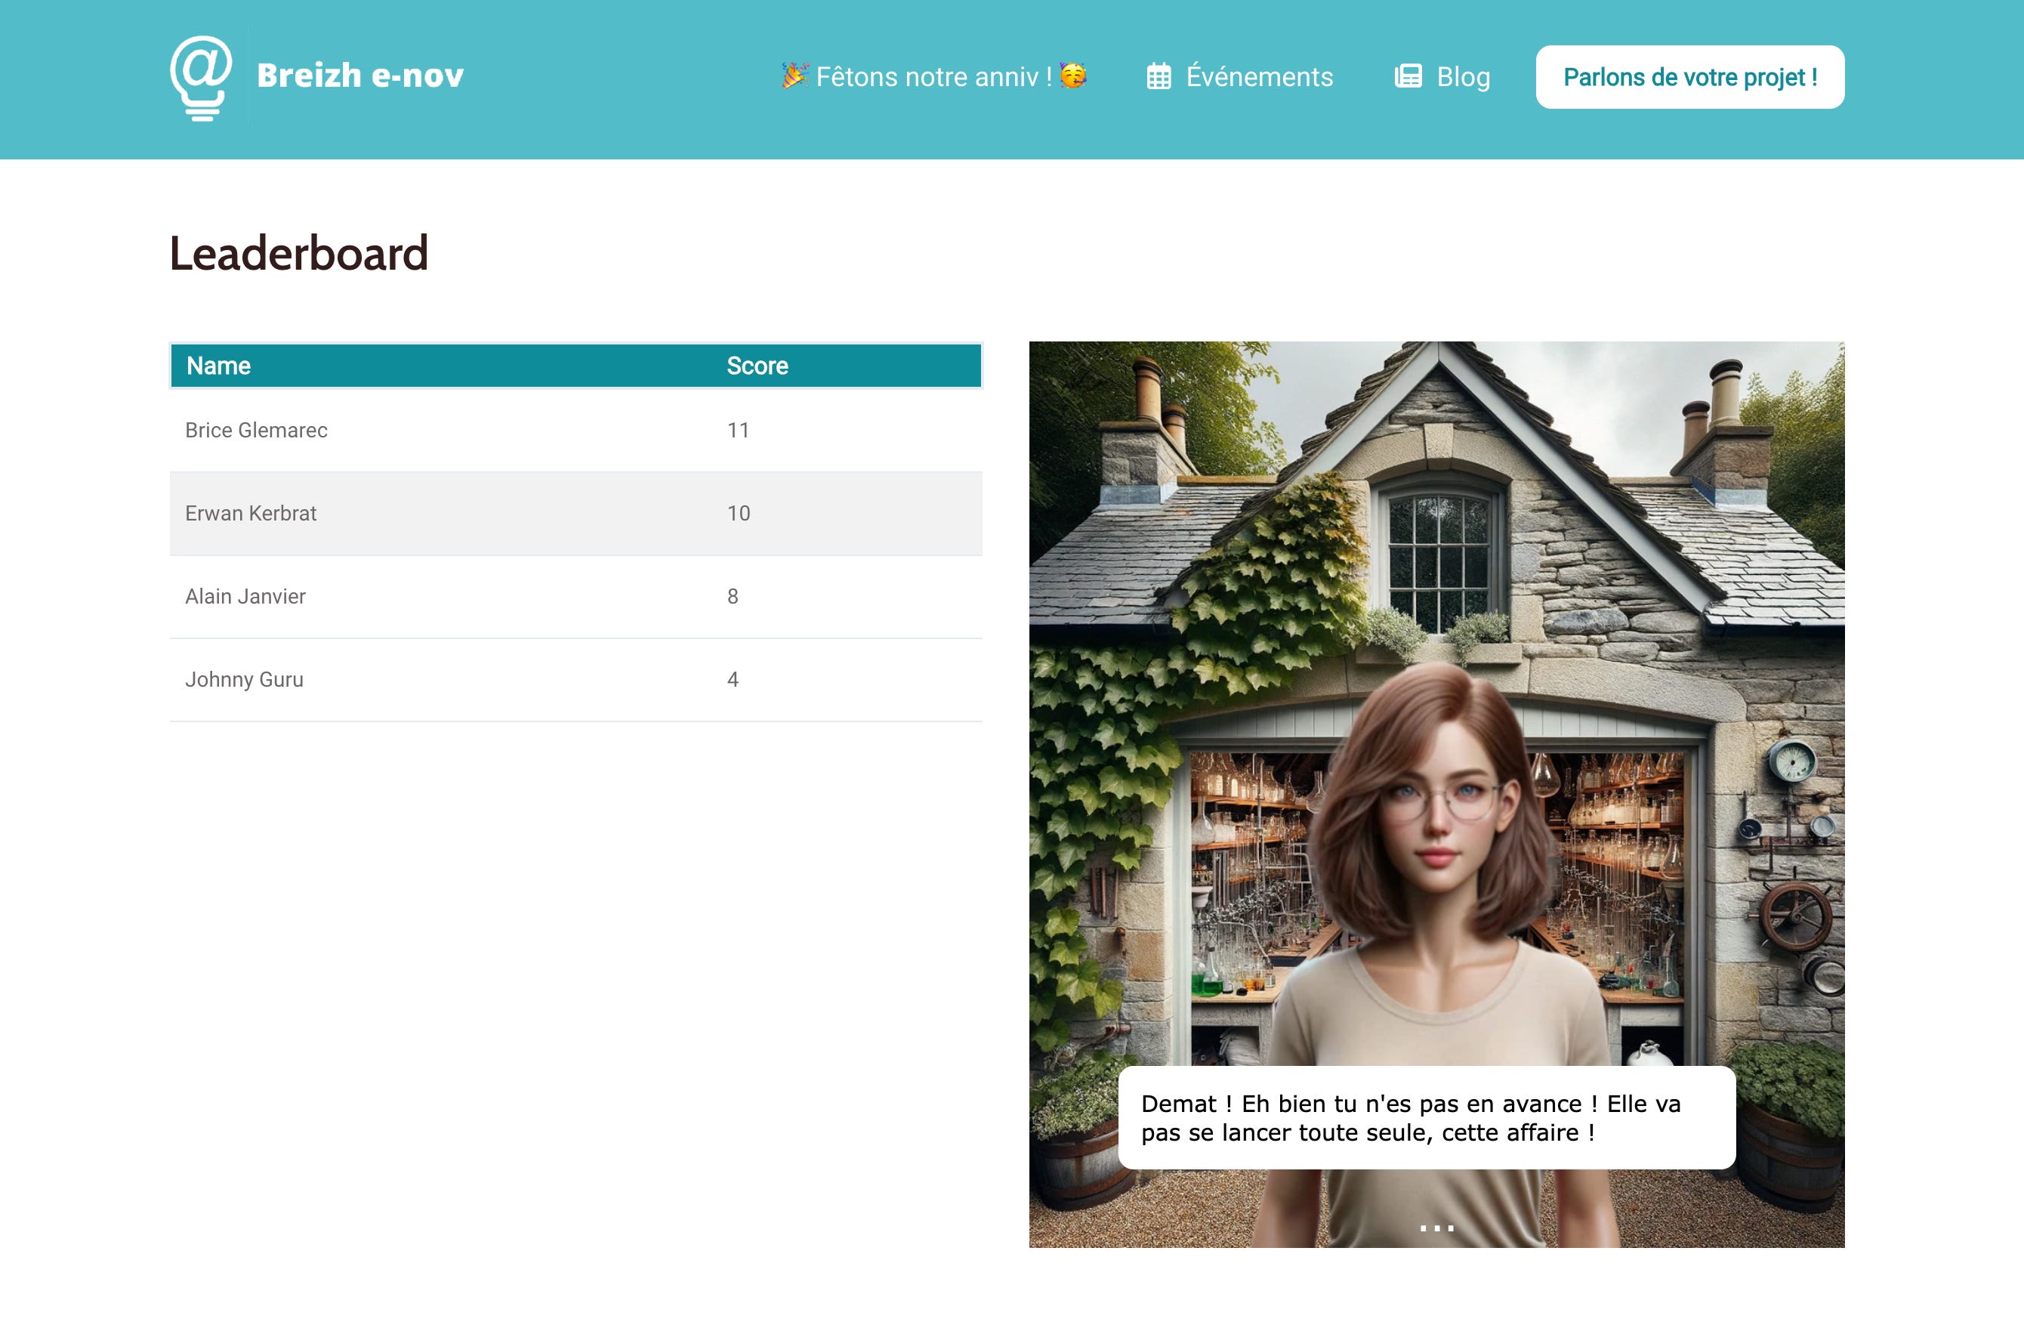Click the Demat dialogue speech bubble
Screen dimensions: 2024x1322
click(1425, 1117)
